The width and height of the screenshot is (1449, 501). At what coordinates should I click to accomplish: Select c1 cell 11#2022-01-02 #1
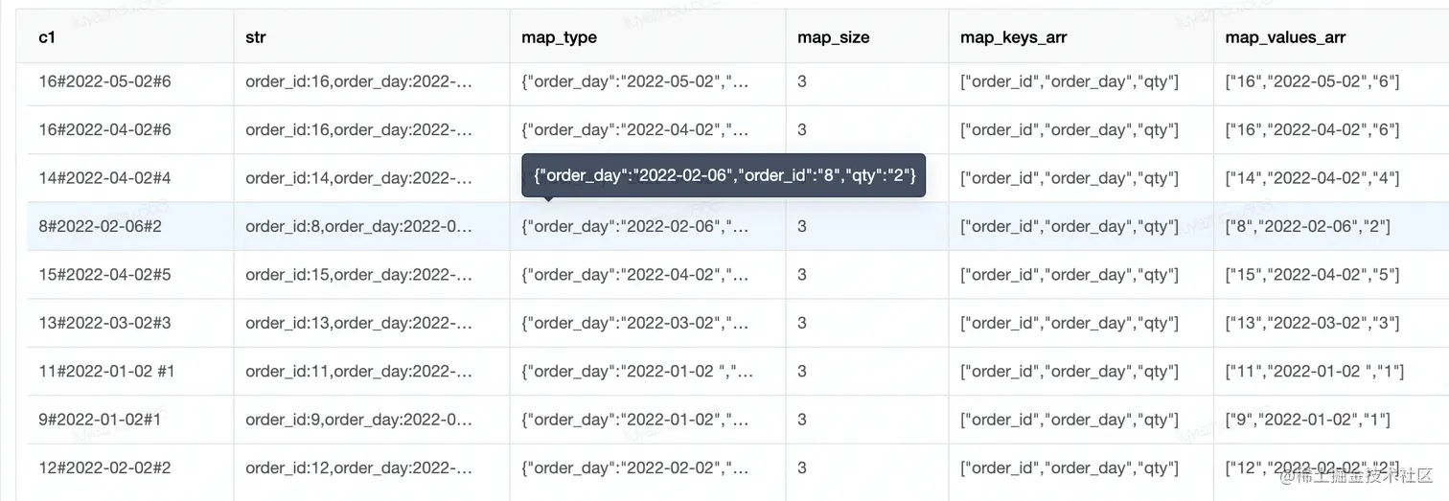tap(106, 371)
